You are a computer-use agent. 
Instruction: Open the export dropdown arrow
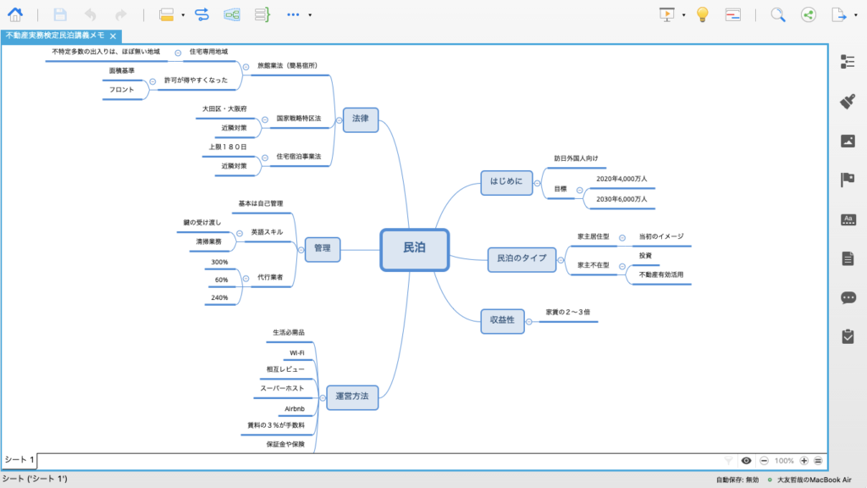(x=856, y=15)
